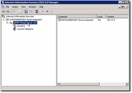Open the Action menu
Viewport: 132px width, 93px height.
click(x=15, y=7)
